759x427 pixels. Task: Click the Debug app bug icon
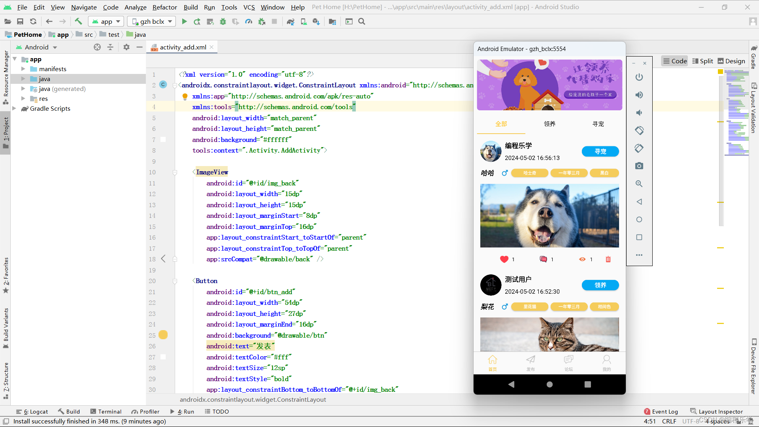pyautogui.click(x=223, y=22)
